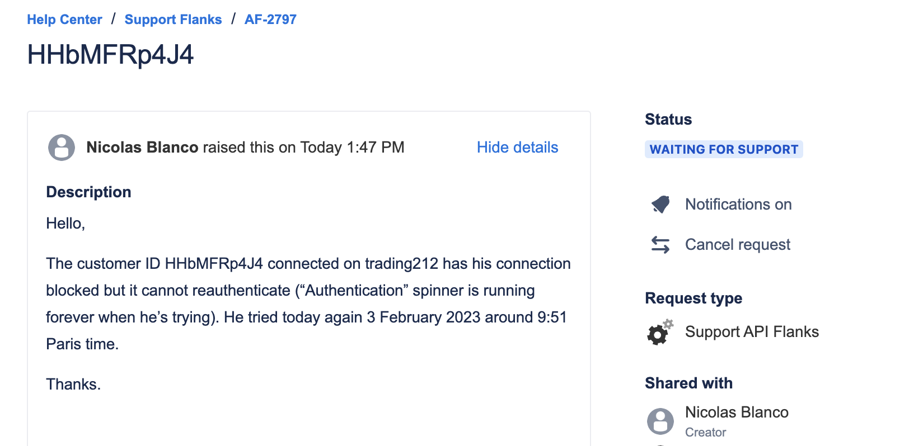Click Nicolas Blanco name under Shared with
Screen dimensions: 909x446
737,412
